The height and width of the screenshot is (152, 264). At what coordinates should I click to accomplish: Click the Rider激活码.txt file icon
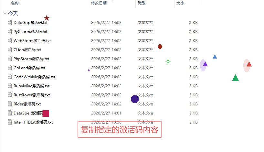pyautogui.click(x=10, y=104)
